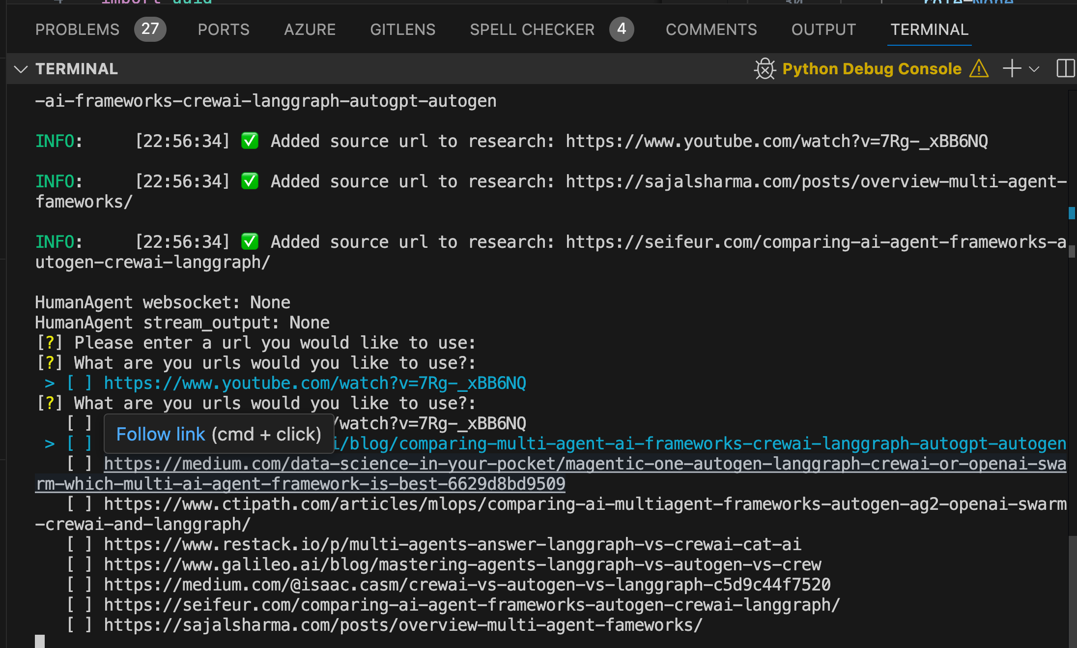Open launch profile dropdown next to plus
Viewport: 1077px width, 648px height.
1034,69
